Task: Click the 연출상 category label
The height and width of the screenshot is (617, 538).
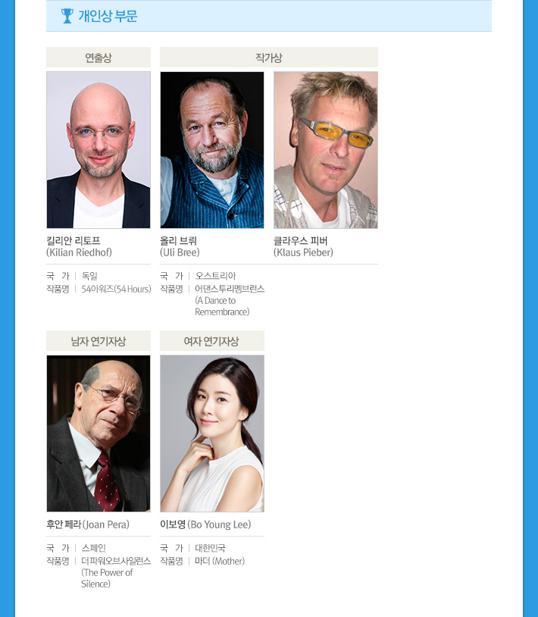Action: coord(99,58)
